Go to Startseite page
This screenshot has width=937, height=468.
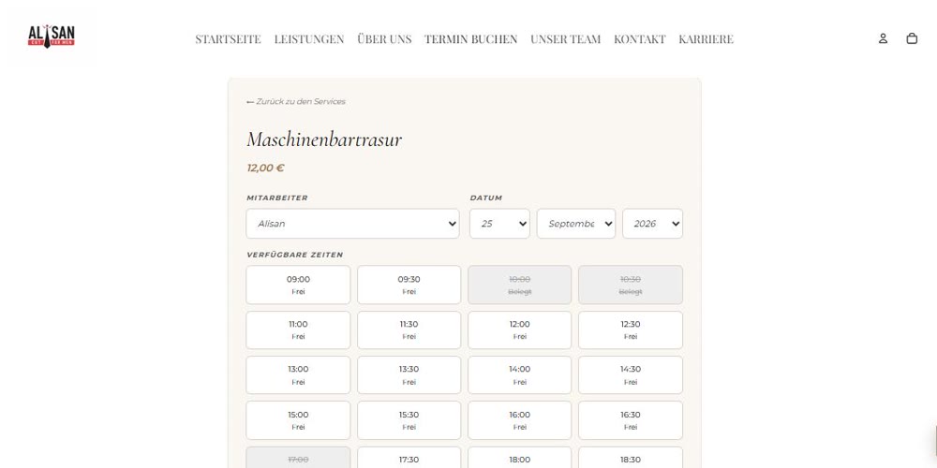pyautogui.click(x=229, y=39)
